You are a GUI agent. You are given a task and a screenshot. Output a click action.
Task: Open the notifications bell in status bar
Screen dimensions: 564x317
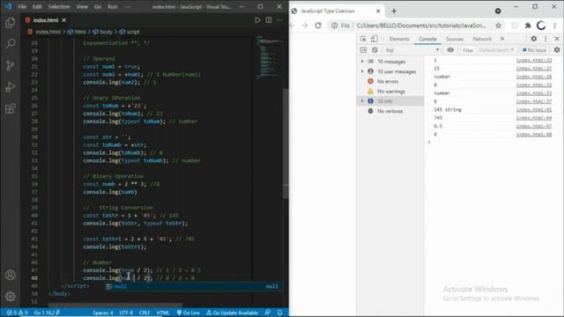[x=279, y=313]
